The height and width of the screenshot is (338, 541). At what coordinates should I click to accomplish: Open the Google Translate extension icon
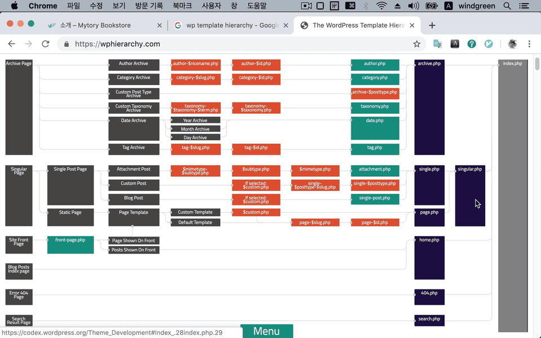click(x=438, y=44)
